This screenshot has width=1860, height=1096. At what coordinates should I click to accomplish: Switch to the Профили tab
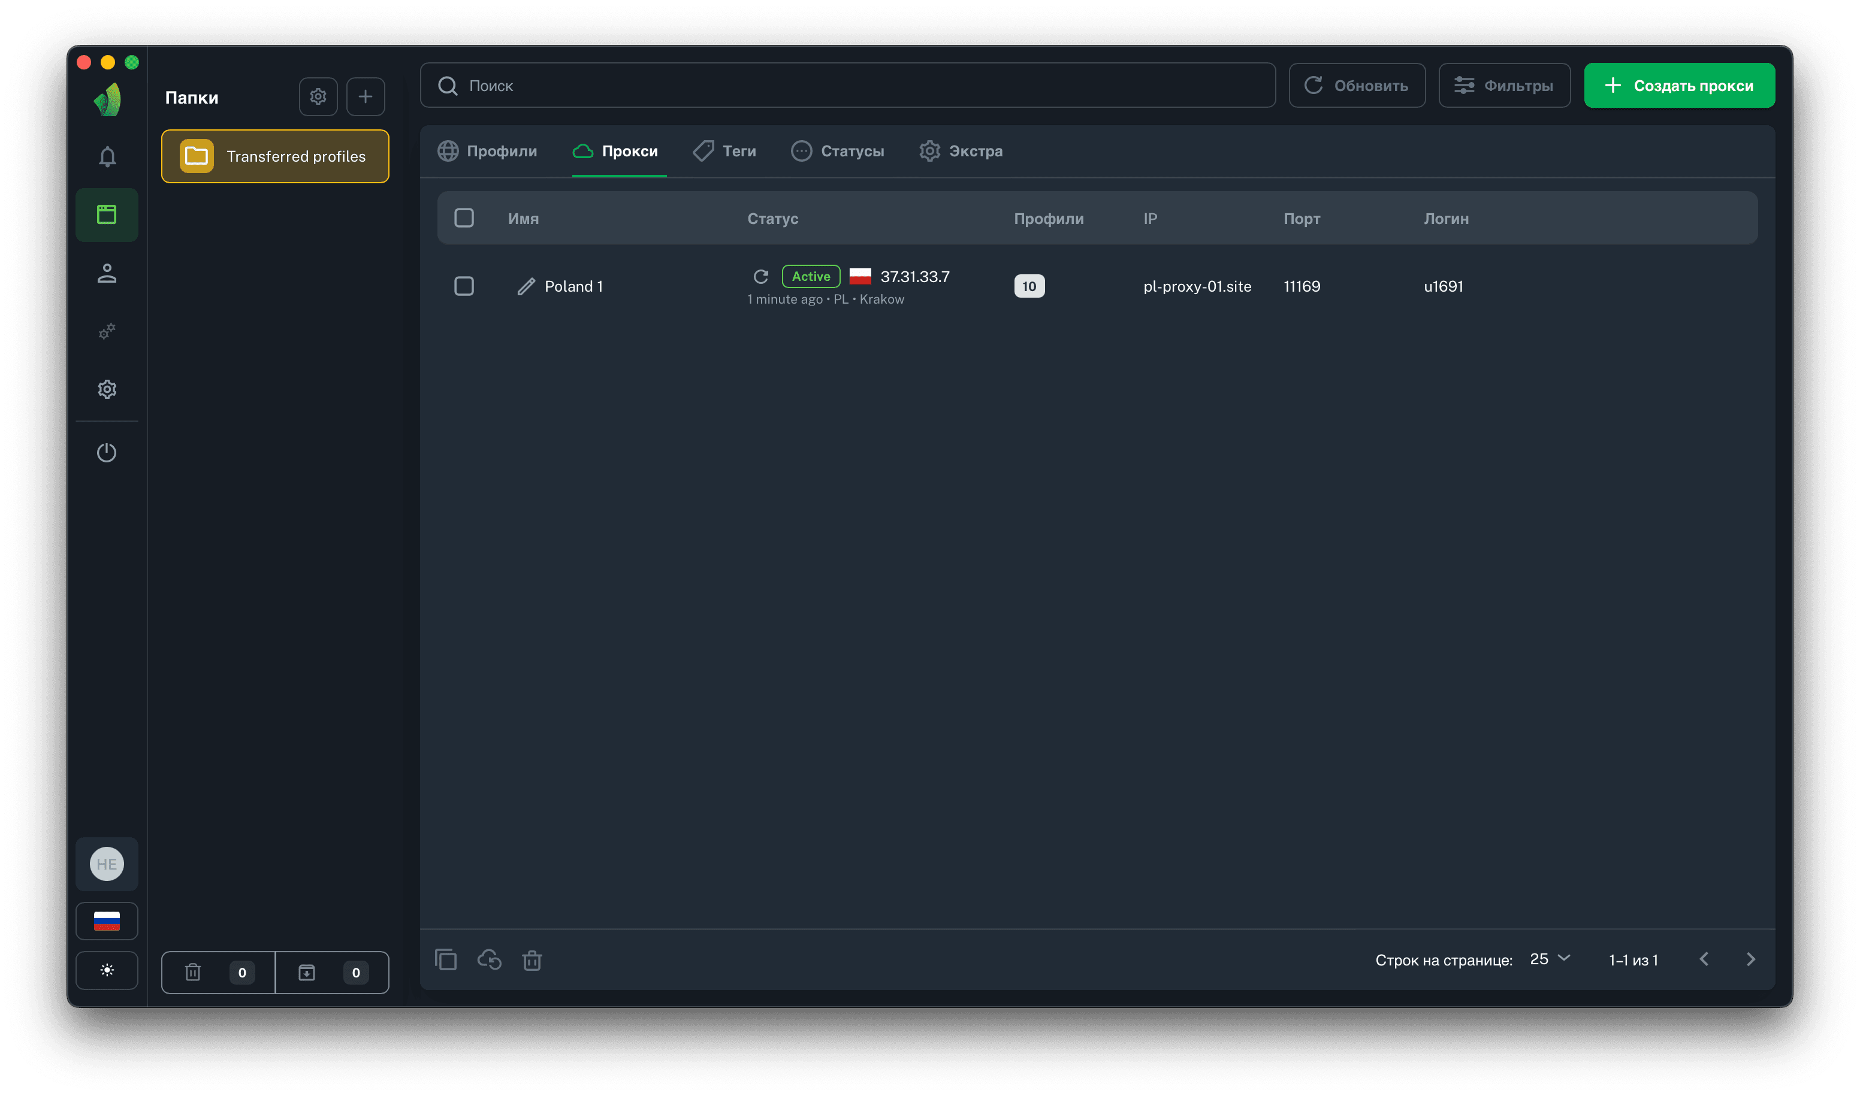(488, 152)
